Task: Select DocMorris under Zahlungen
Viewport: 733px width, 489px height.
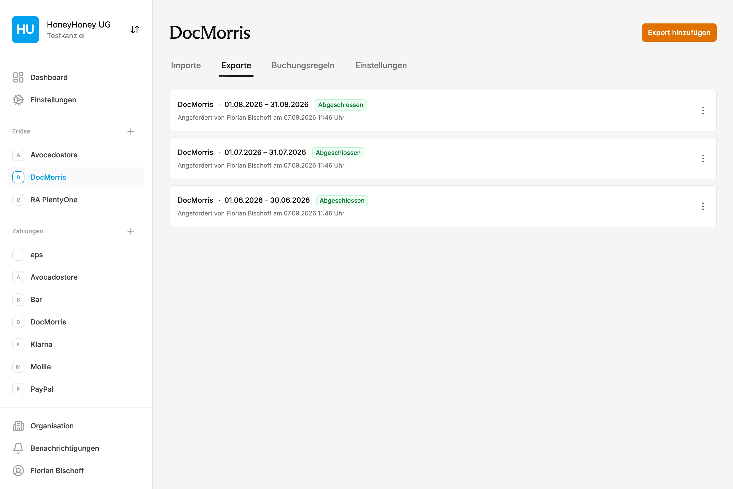Action: tap(76, 322)
